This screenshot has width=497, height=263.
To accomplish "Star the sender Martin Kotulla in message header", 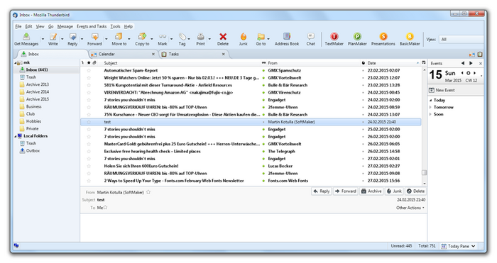I will coord(148,192).
